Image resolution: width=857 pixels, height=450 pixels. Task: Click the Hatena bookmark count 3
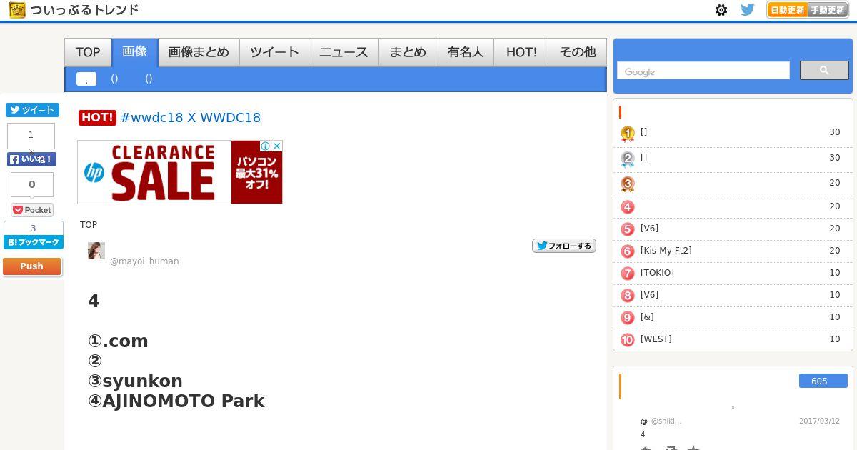tap(34, 229)
